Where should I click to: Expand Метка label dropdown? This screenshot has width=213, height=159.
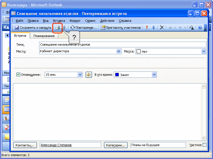click(203, 51)
